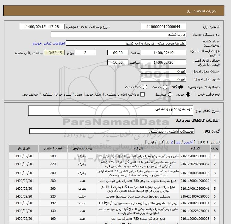Click the نام کالا column header
231x224 pixels.
point(138,149)
